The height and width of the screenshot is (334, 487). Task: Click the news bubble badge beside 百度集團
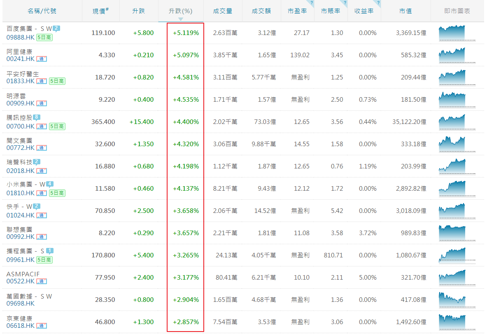point(56,28)
